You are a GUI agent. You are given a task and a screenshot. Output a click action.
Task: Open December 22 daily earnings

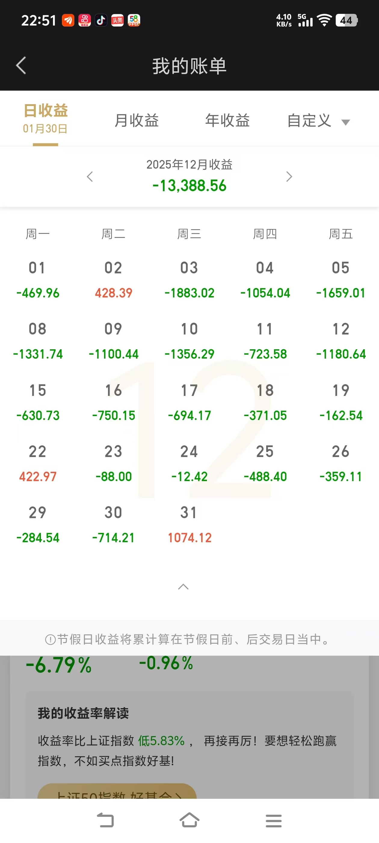[x=38, y=464]
